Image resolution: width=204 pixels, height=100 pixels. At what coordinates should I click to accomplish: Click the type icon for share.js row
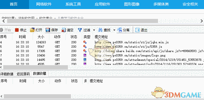85,51
